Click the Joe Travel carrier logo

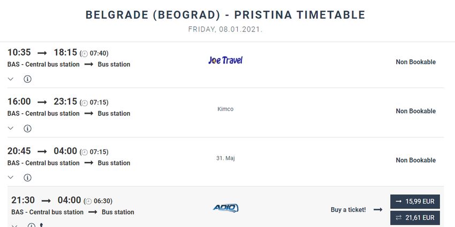click(x=225, y=60)
